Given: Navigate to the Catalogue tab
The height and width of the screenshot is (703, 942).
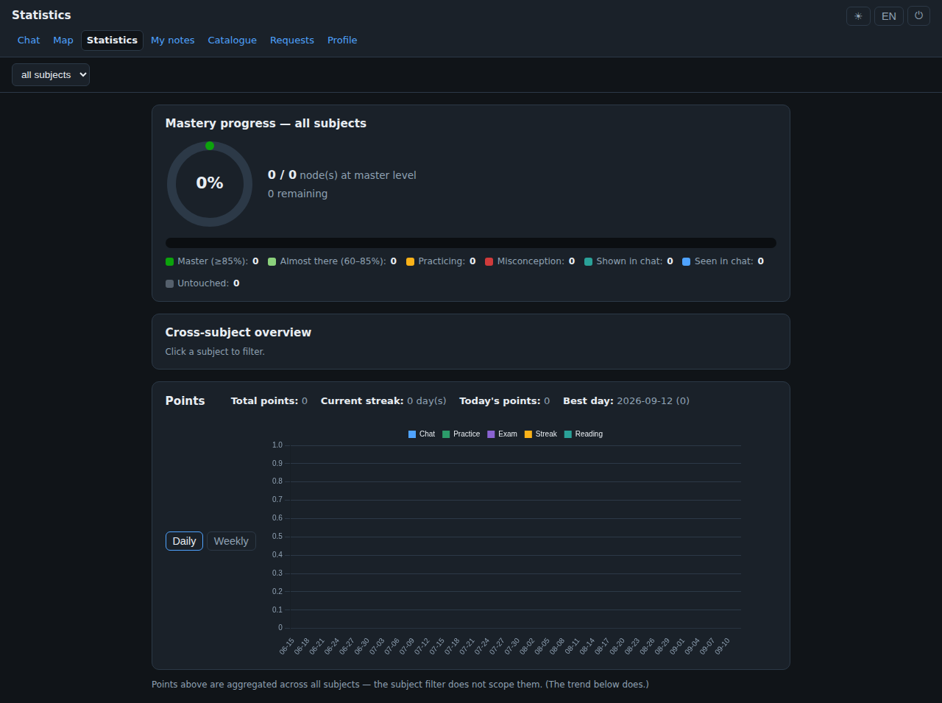Looking at the screenshot, I should (233, 40).
